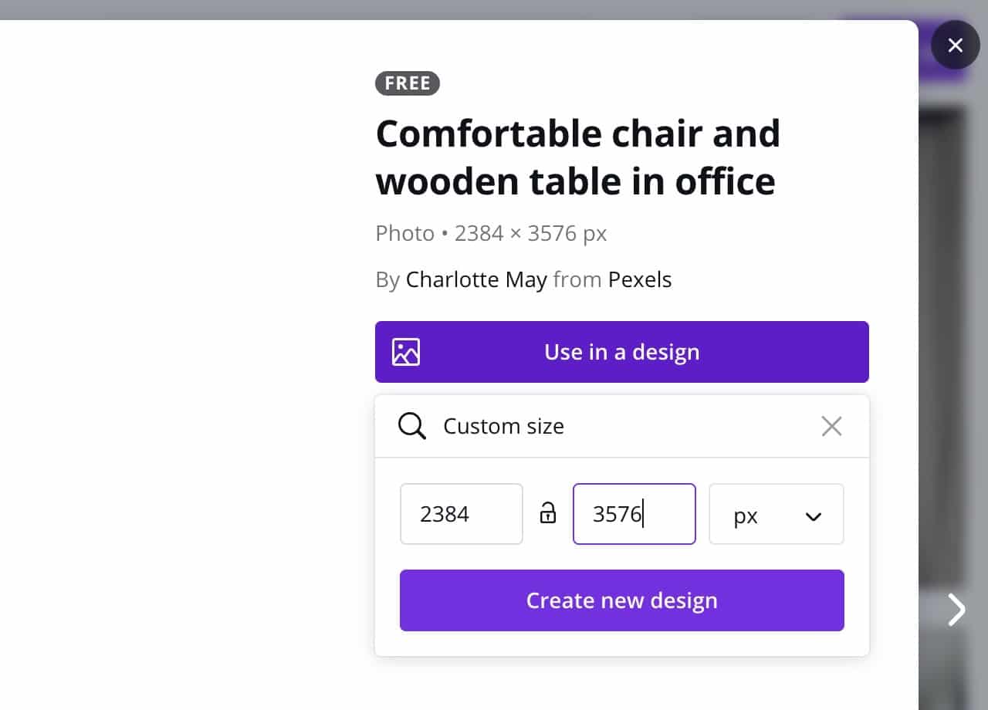Go to the next photo with right arrow
The width and height of the screenshot is (988, 710).
[957, 609]
